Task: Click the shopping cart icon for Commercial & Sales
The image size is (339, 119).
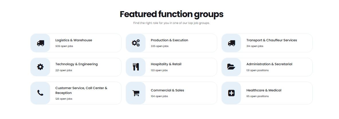Action: [136, 93]
